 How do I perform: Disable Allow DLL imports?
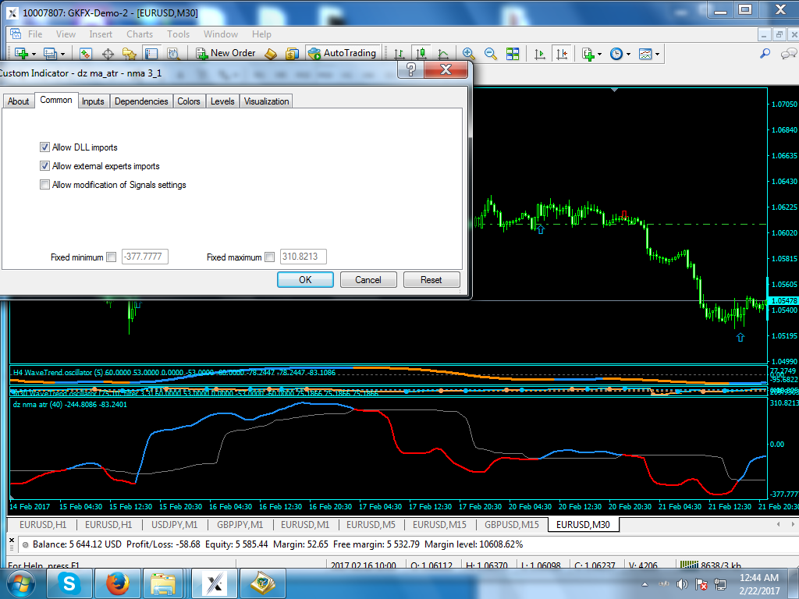[x=45, y=147]
